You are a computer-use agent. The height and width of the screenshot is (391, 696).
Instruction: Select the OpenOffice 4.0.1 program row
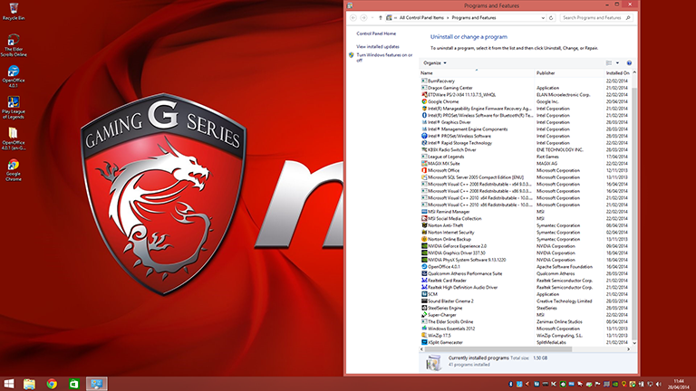point(525,266)
